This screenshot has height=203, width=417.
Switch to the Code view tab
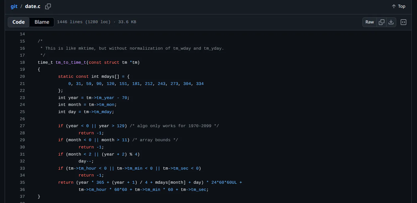click(19, 22)
